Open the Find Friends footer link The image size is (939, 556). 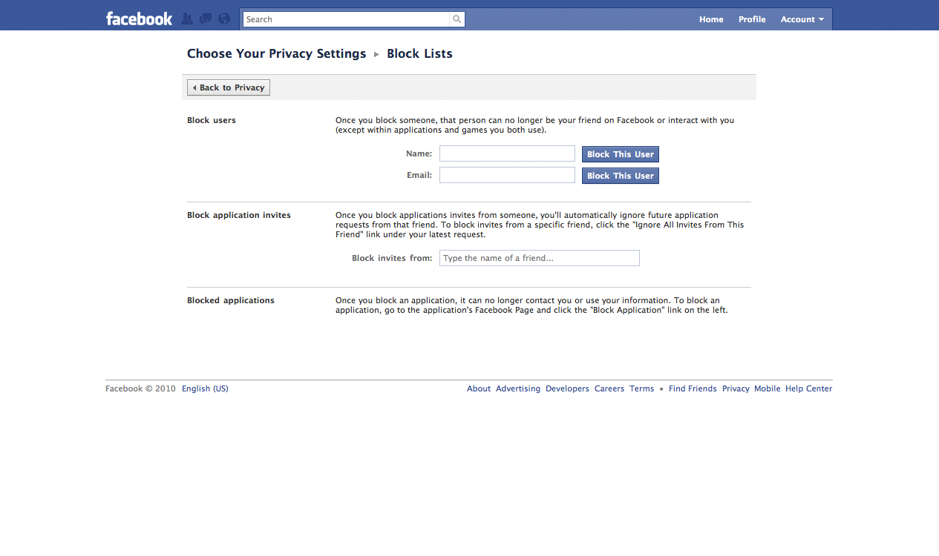tap(693, 388)
